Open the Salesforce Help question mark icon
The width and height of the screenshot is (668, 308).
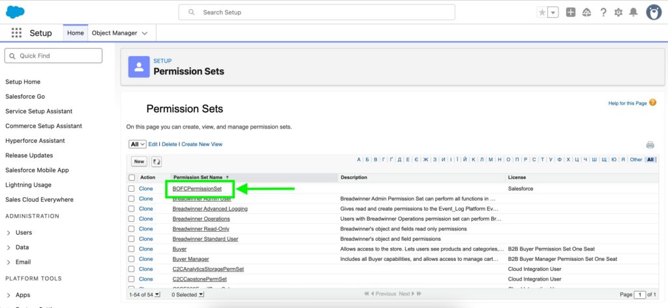coord(603,12)
